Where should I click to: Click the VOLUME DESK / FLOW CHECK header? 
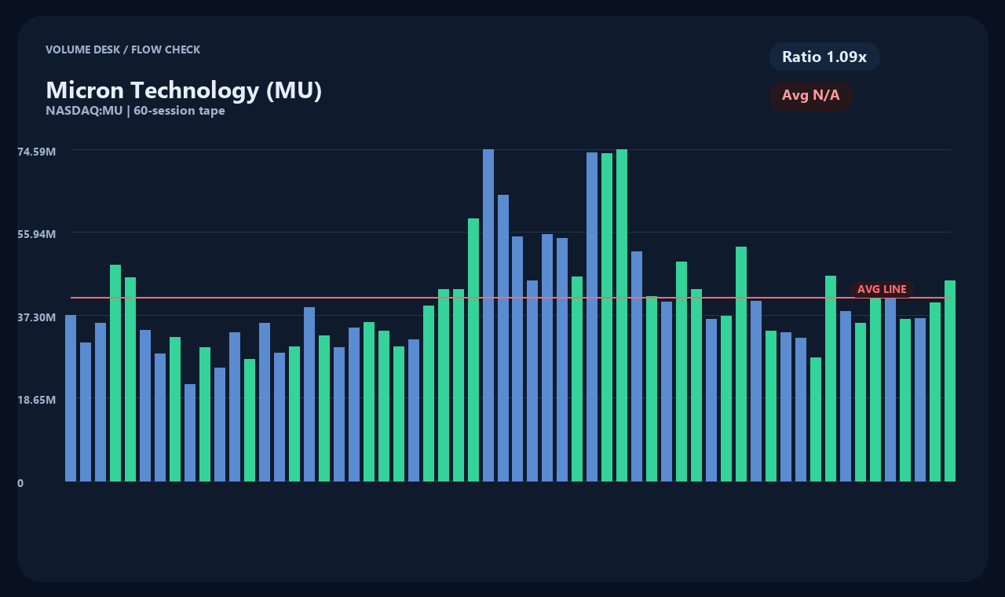tap(122, 49)
